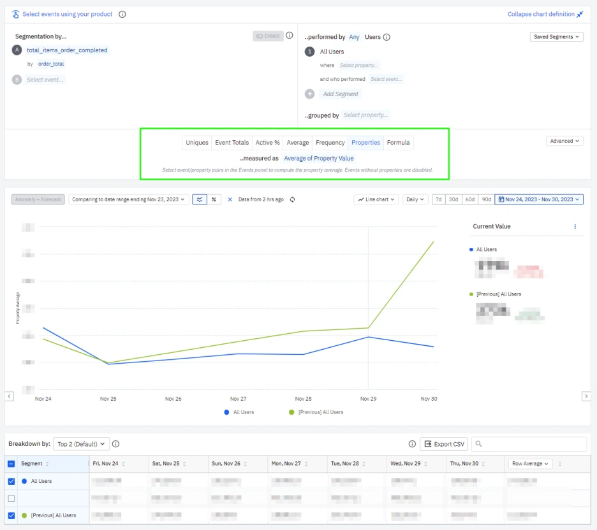Viewport: 597px width, 530px height.
Task: Open the Nov 24 - Nov 30 date picker
Action: (539, 199)
